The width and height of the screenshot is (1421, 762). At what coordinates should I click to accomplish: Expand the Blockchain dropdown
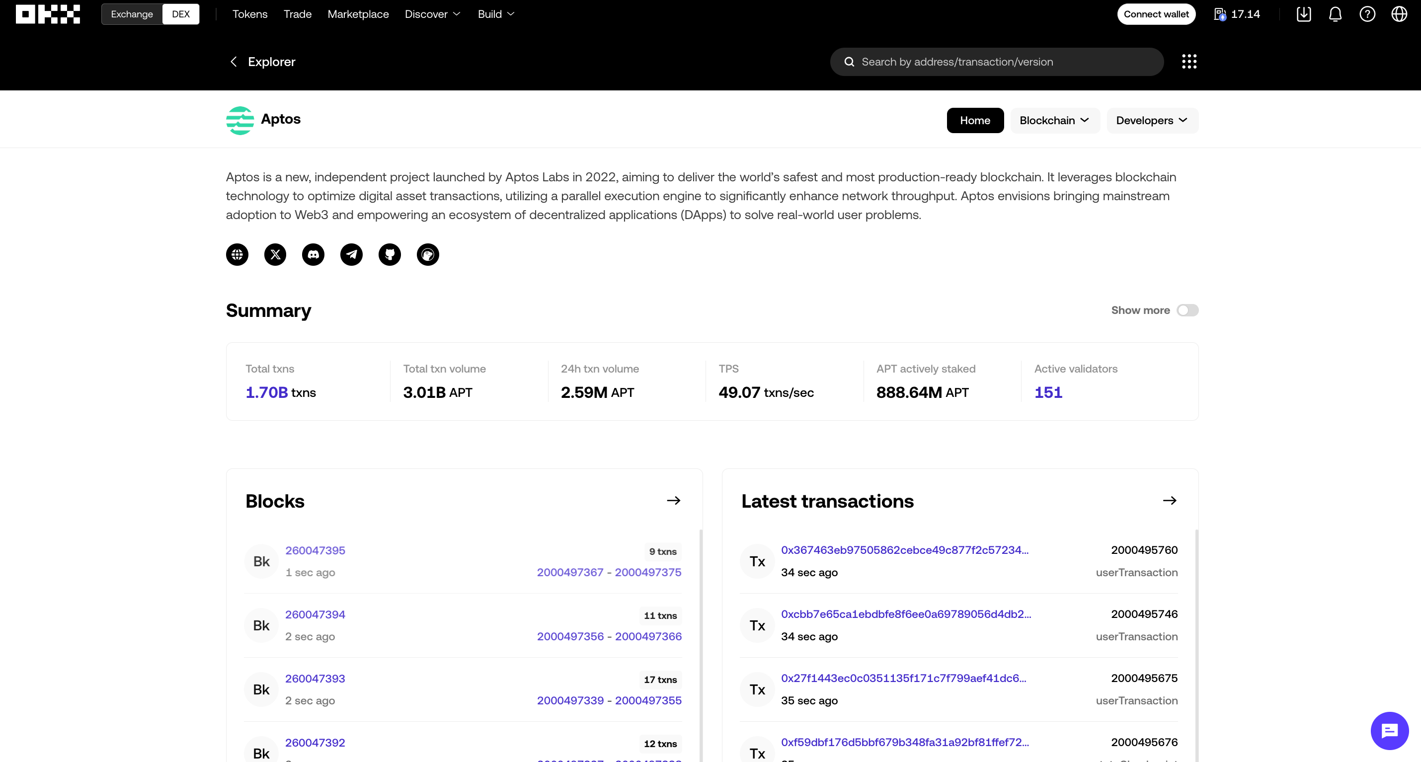click(x=1054, y=120)
